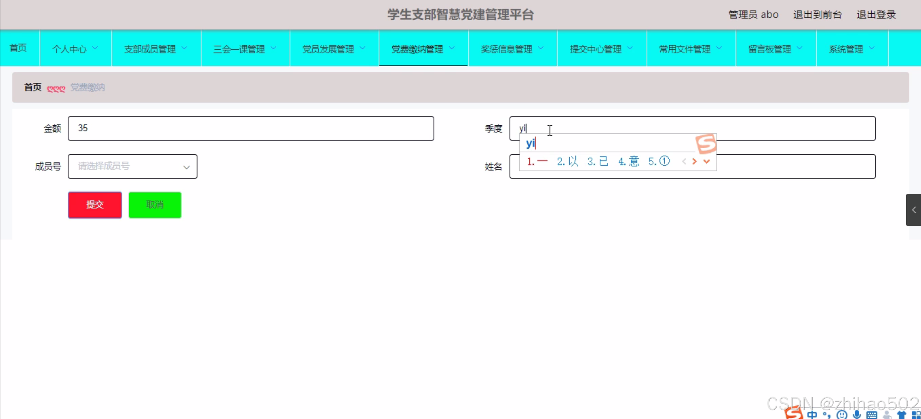The height and width of the screenshot is (419, 921).
Task: Click the 金额 input field
Action: coord(251,128)
